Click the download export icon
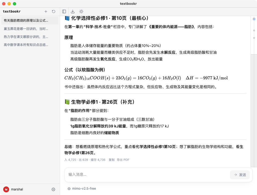The image size is (257, 195). click(x=73, y=11)
